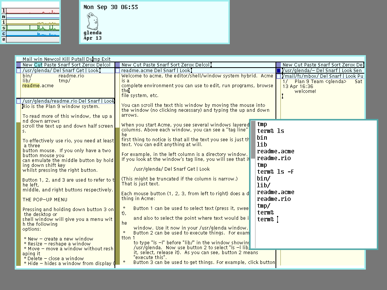The image size is (387, 290).
Task: Click the 'c' context graph label in stats
Action: click(x=3, y=34)
